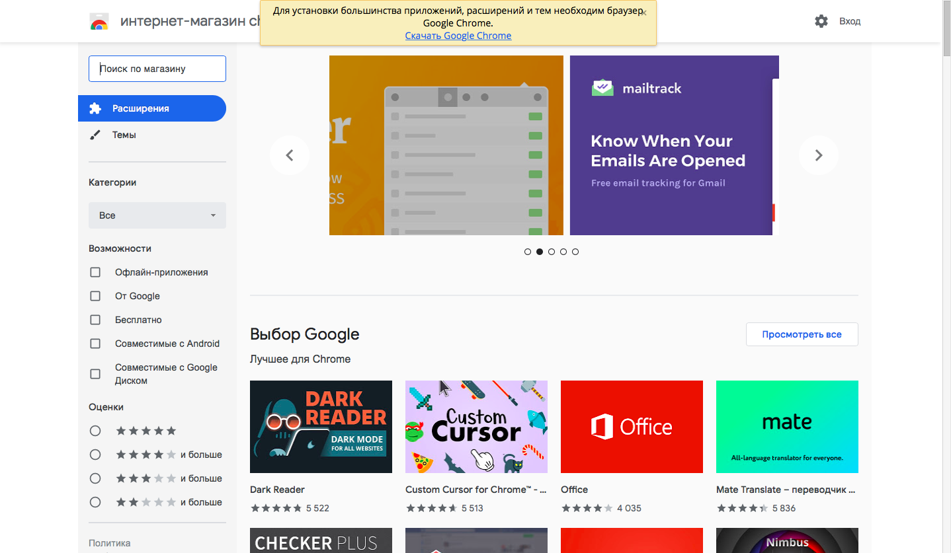Click the Возможности label
This screenshot has height=553, width=951.
point(120,248)
